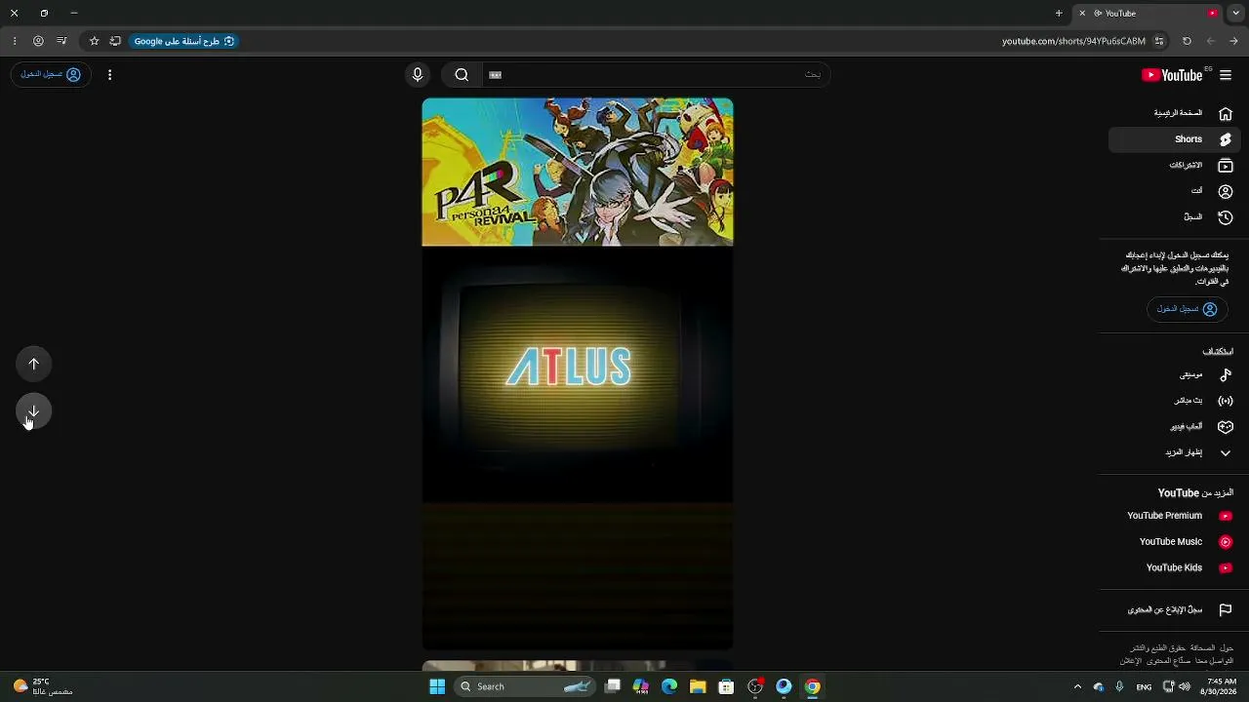Open the on-screen keyboard in the search box

point(496,75)
